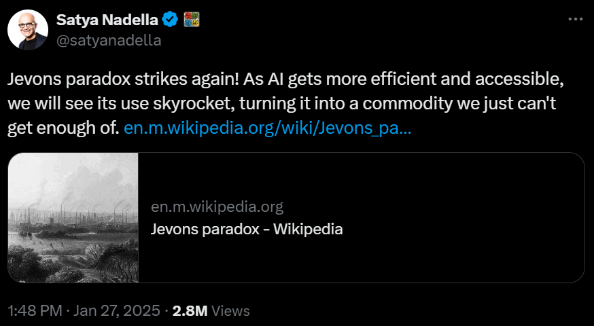Screen dimensions: 594x326
Task: Click Satya Nadella's profile avatar photo
Action: pyautogui.click(x=27, y=30)
